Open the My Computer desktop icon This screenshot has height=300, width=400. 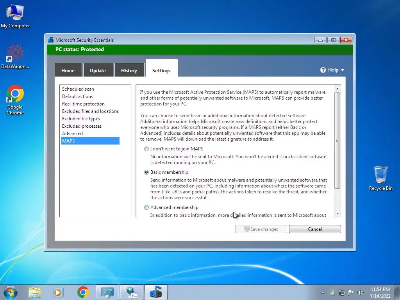point(15,16)
